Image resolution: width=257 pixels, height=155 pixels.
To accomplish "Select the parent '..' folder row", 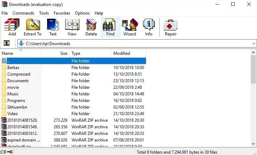I will click(73, 61).
